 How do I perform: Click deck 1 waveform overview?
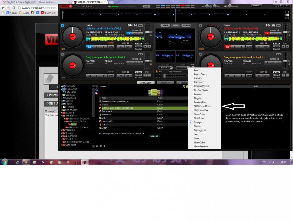pyautogui.click(x=115, y=39)
